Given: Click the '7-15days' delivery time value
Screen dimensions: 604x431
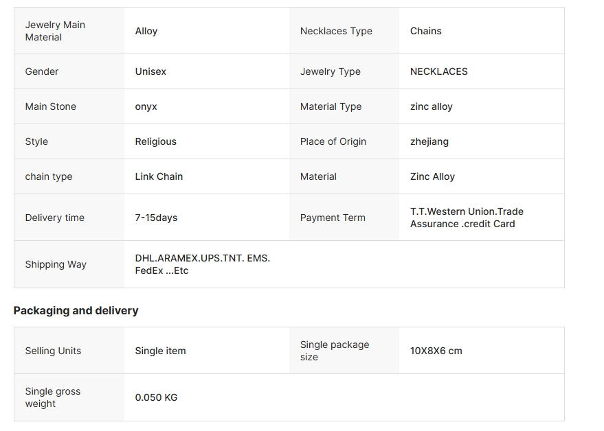Looking at the screenshot, I should [x=156, y=218].
